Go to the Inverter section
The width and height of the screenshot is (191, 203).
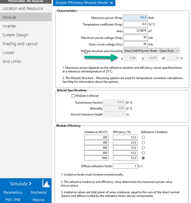[x=9, y=26]
